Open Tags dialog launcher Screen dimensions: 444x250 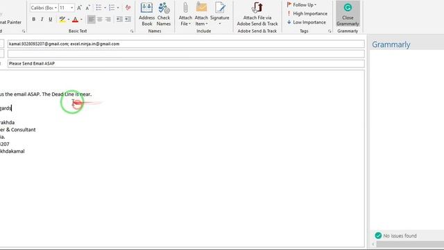(330, 31)
